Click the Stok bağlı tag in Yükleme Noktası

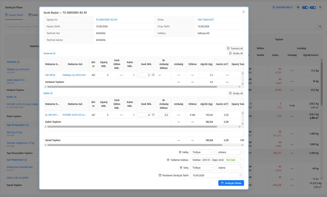click(231, 160)
